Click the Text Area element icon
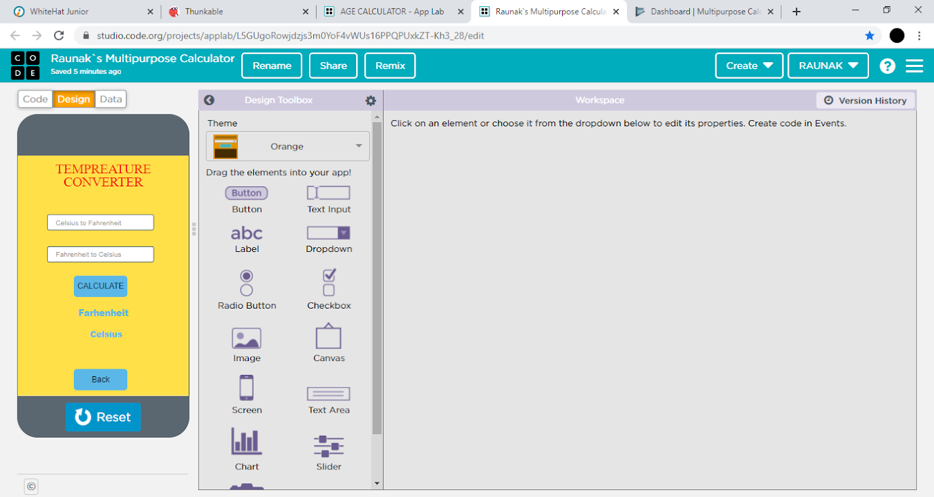The width and height of the screenshot is (934, 497). [x=328, y=393]
